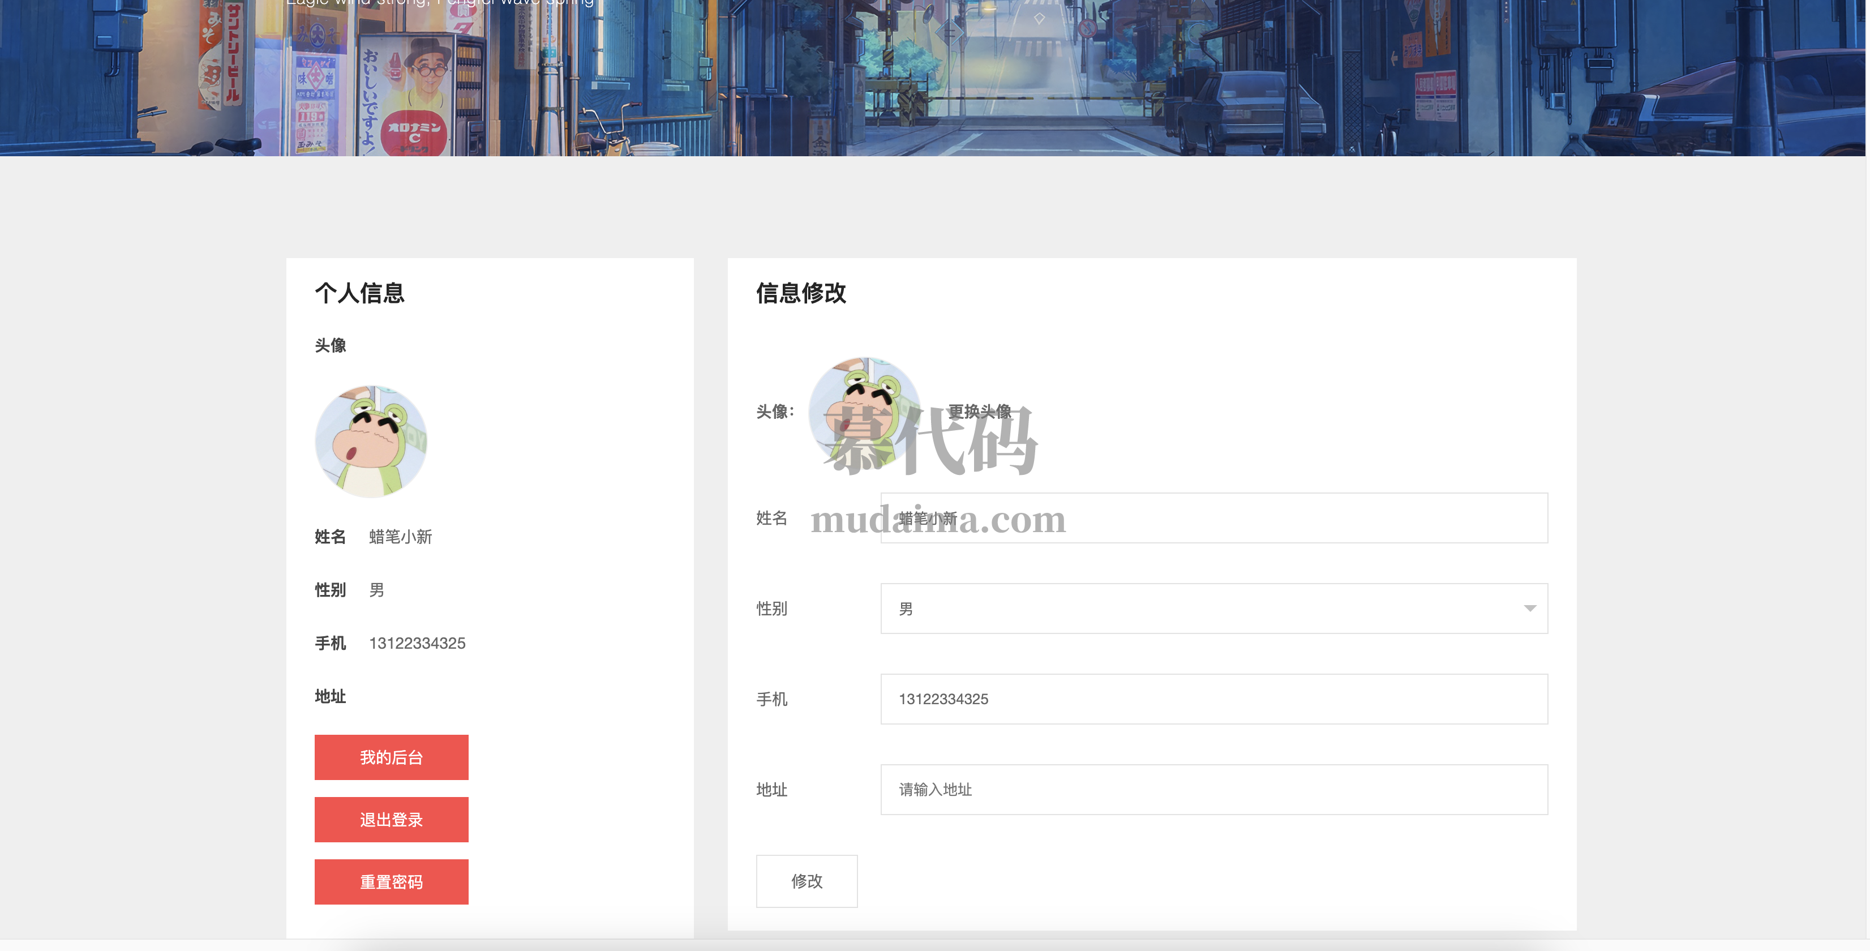Click the 退出登录 logout button
Screen dimensions: 1870x951
(x=391, y=820)
